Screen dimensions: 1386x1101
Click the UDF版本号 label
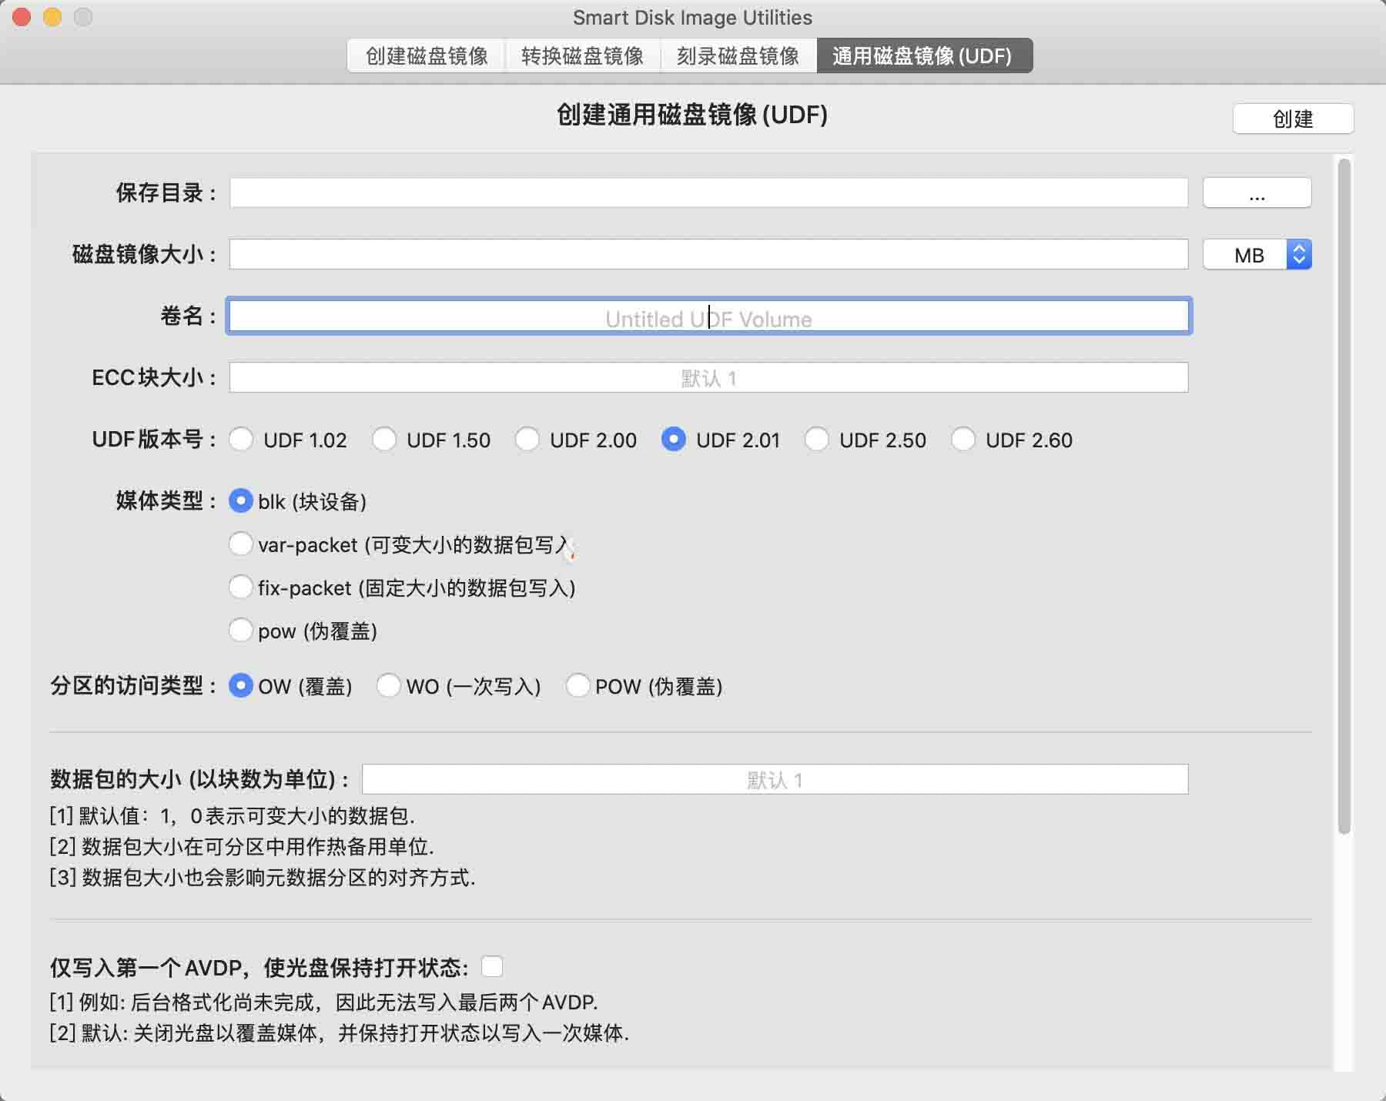(154, 439)
